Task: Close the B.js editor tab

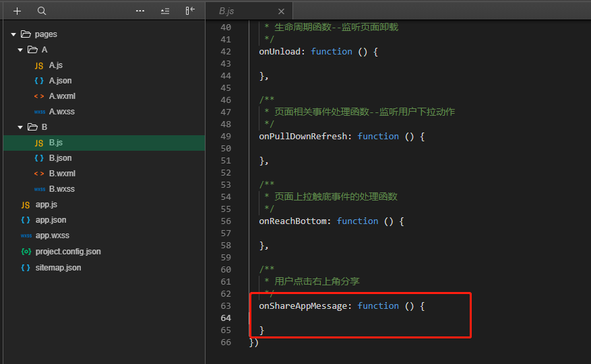Action: pos(281,11)
